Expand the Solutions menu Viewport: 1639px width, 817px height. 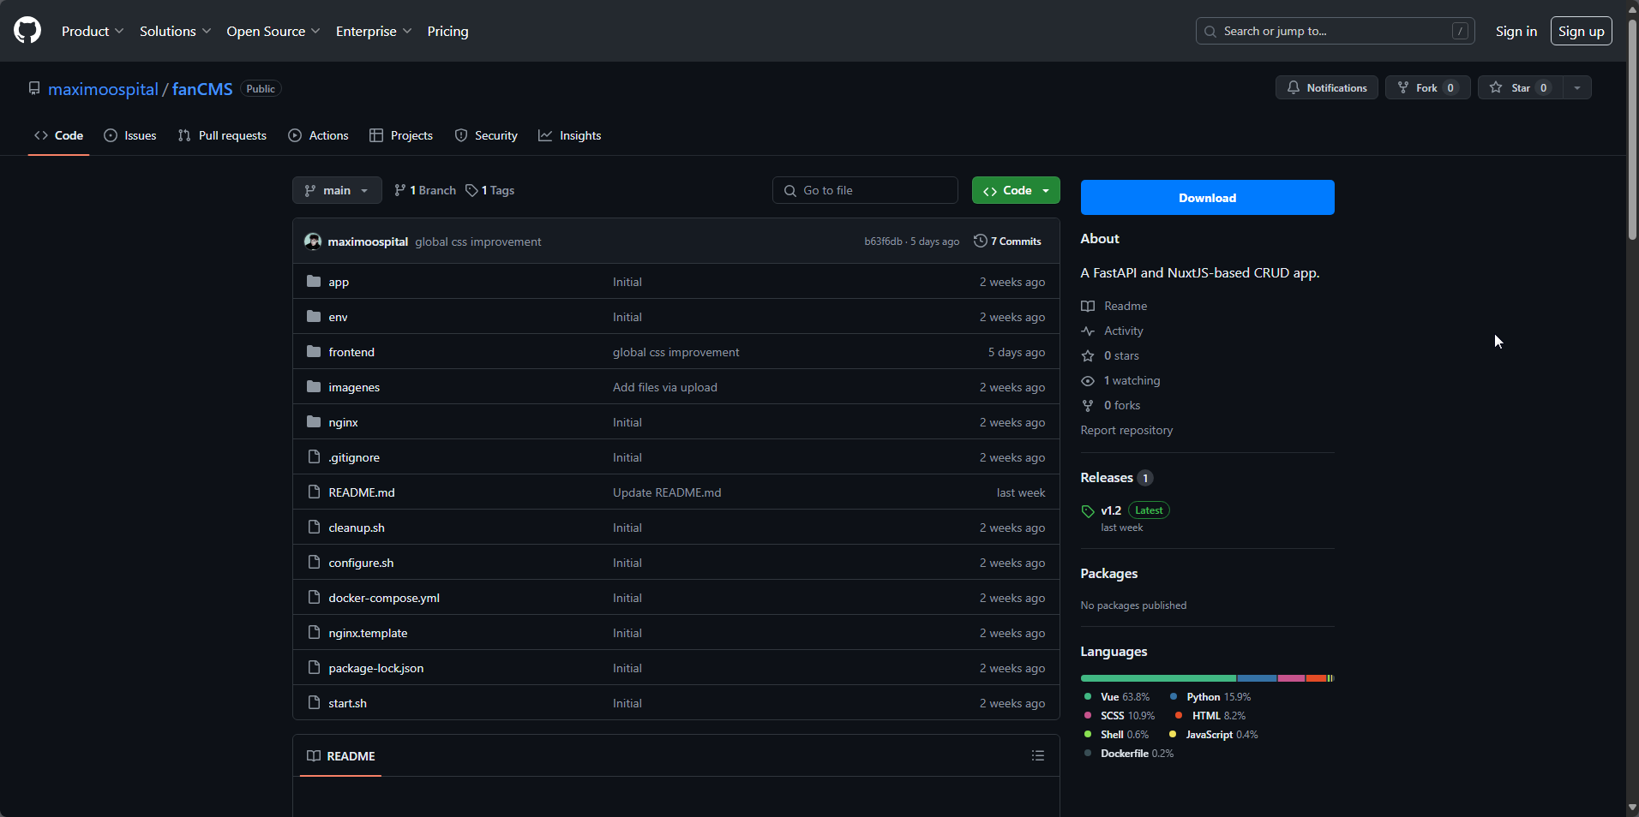click(x=175, y=31)
